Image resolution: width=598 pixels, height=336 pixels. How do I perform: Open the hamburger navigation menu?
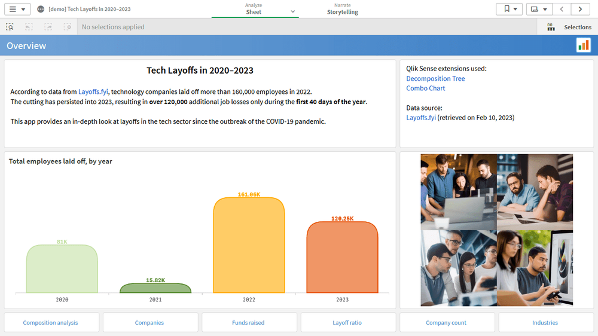(17, 9)
